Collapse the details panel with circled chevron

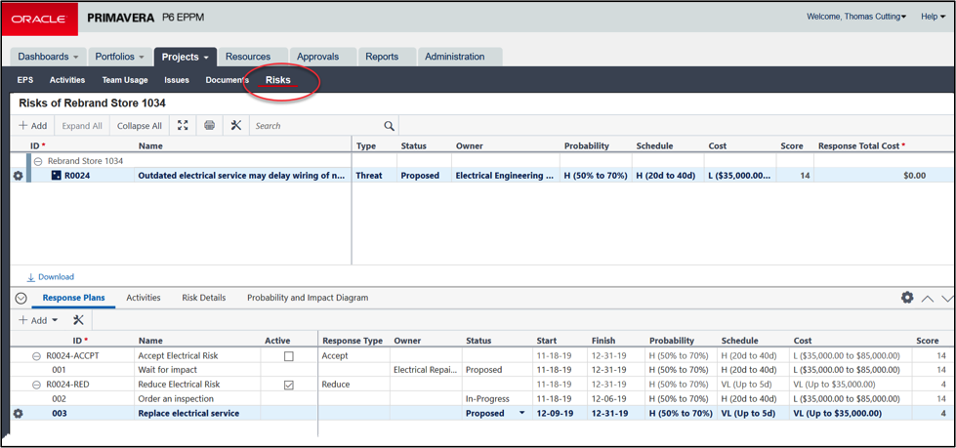[21, 298]
